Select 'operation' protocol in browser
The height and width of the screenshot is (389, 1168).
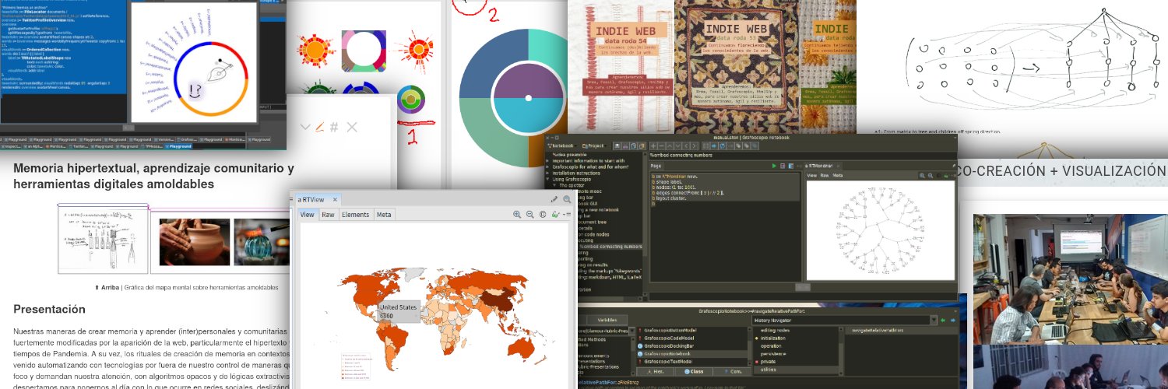point(771,345)
